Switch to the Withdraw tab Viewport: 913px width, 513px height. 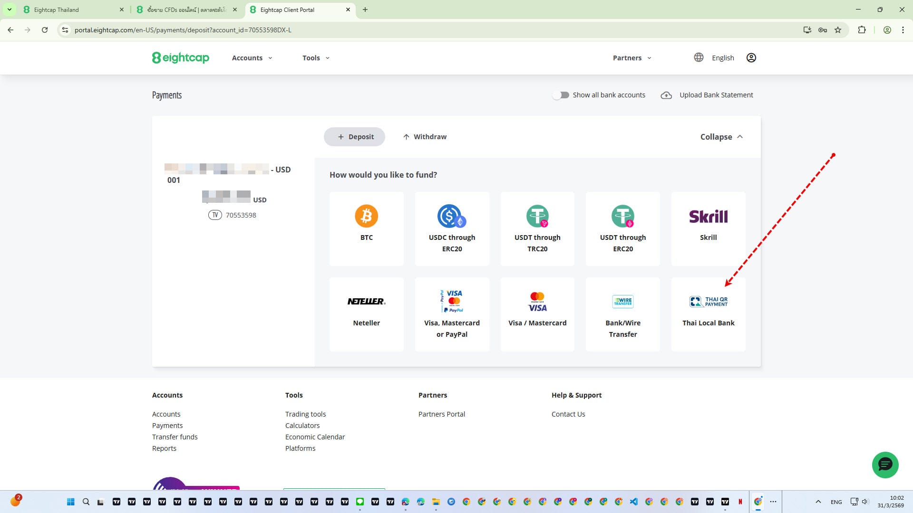[425, 137]
